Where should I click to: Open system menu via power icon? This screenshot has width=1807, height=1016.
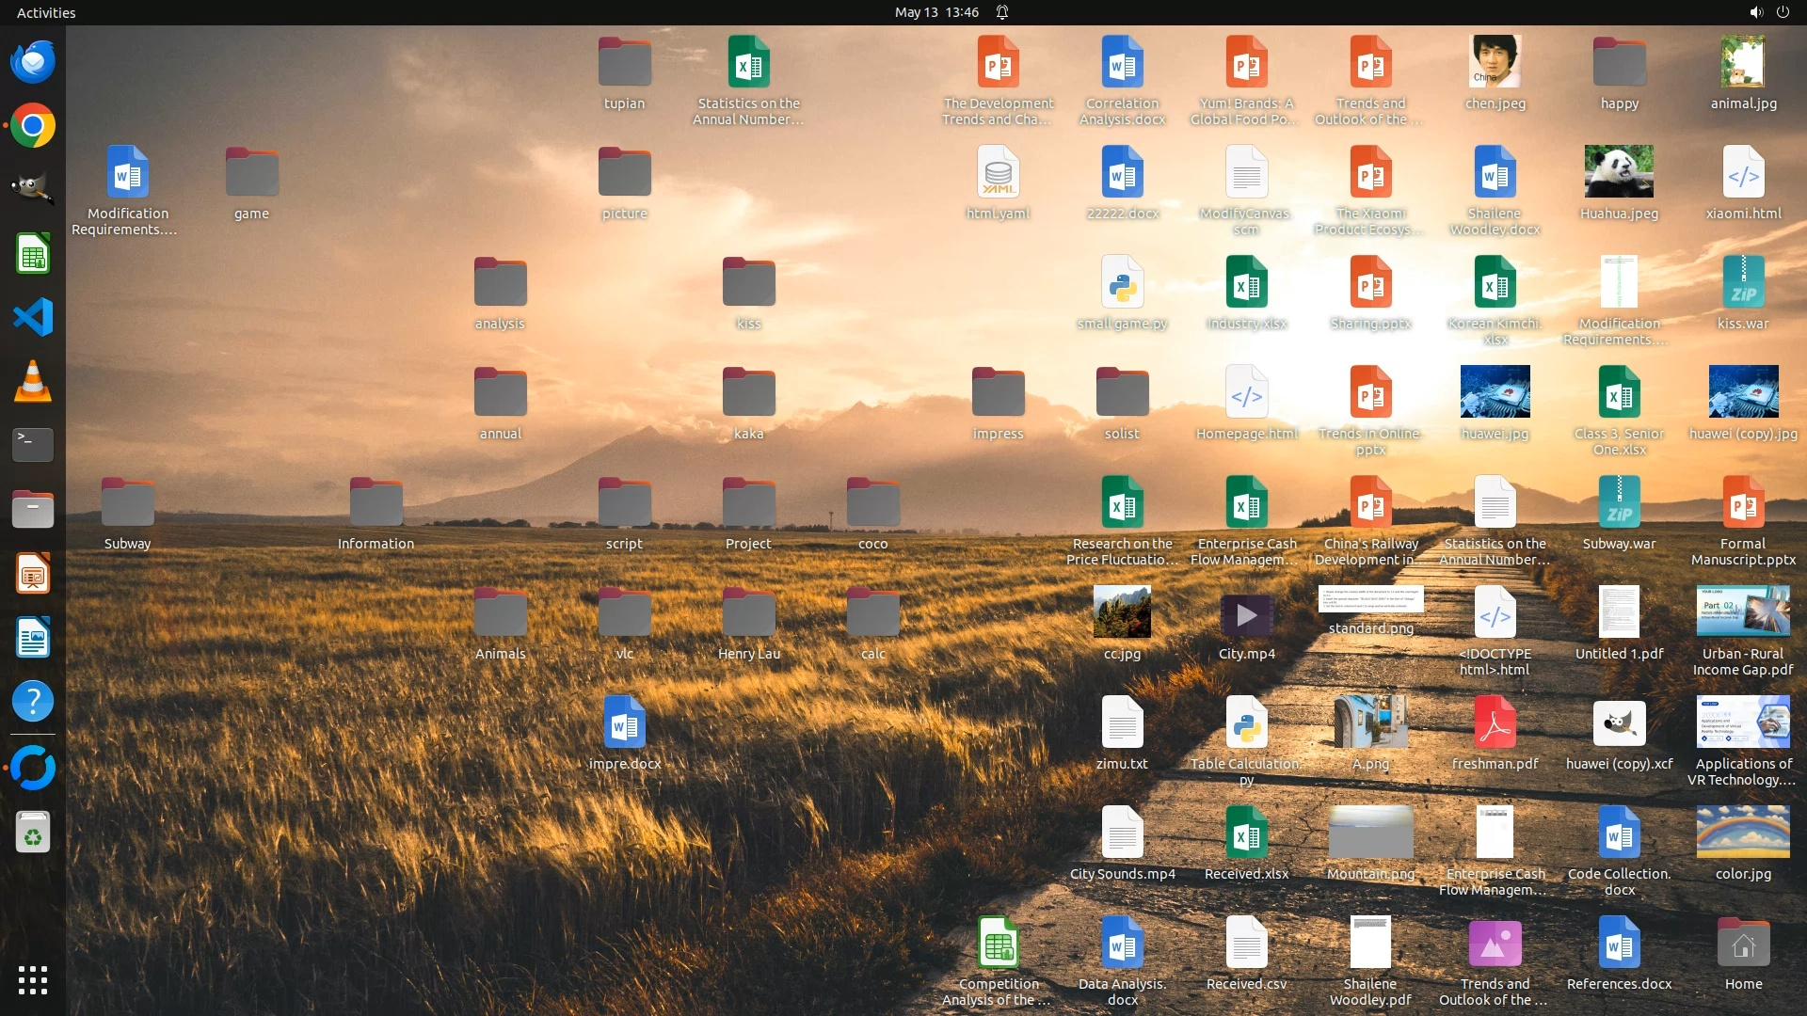[1783, 12]
